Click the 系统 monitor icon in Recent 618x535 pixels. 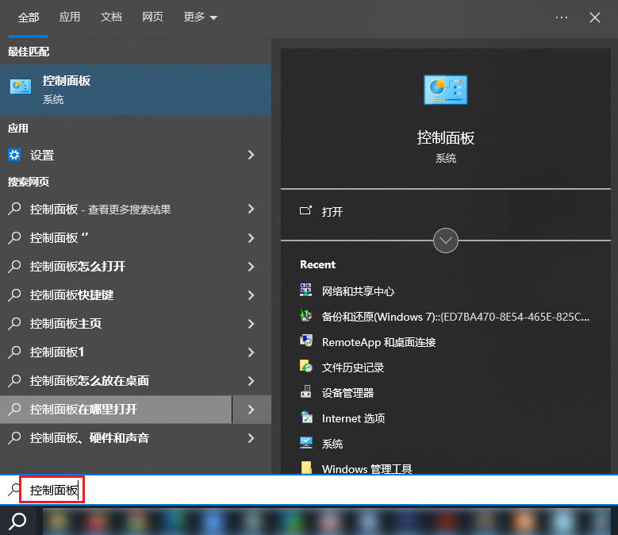(x=306, y=443)
